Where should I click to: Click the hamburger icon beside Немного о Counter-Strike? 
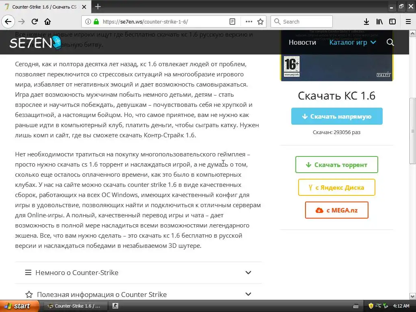click(x=28, y=273)
